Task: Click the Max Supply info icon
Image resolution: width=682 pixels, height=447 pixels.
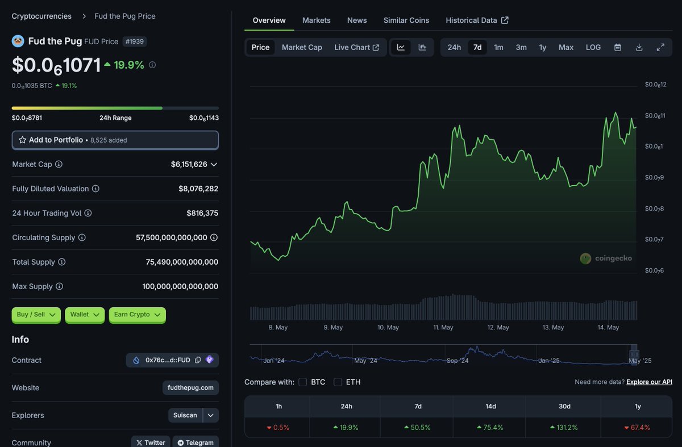Action: click(x=60, y=286)
